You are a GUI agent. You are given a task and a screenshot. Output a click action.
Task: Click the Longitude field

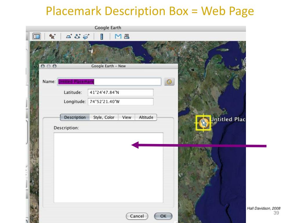click(120, 102)
